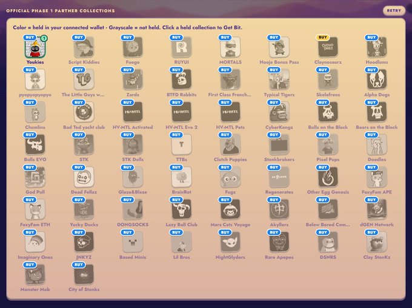Image resolution: width=412 pixels, height=308 pixels.
Task: Select the Dead Fellaz collection icon
Action: pyautogui.click(x=84, y=178)
